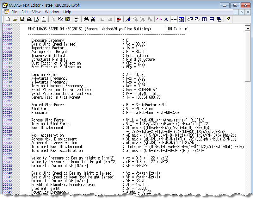Open the Window menu
253x199 pixels.
pos(52,12)
